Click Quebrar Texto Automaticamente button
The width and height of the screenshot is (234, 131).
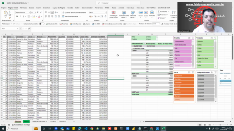point(74,12)
